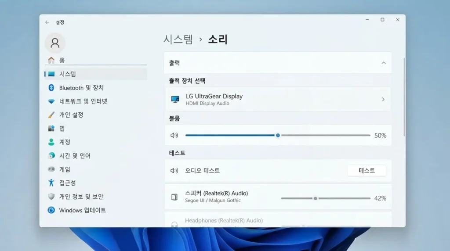
Task: Click the apps icon beside 앱
Action: (51, 129)
